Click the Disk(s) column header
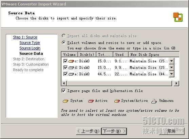The image size is (189, 139). tap(87, 55)
